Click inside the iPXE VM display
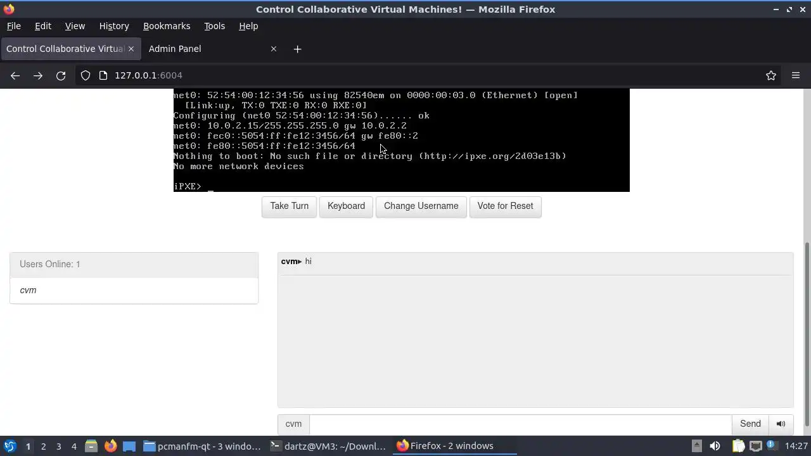 tap(402, 141)
